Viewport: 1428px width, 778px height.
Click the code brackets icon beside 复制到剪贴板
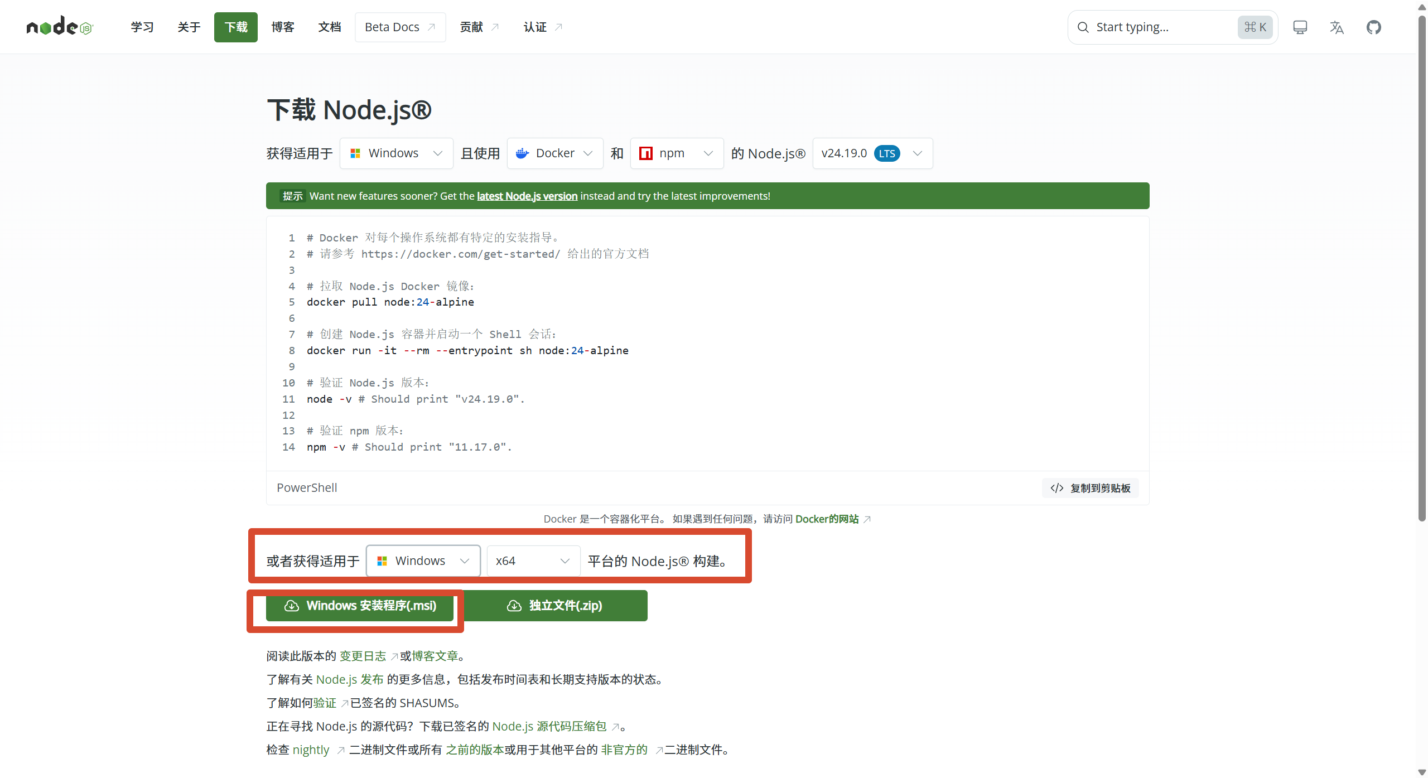pos(1056,488)
